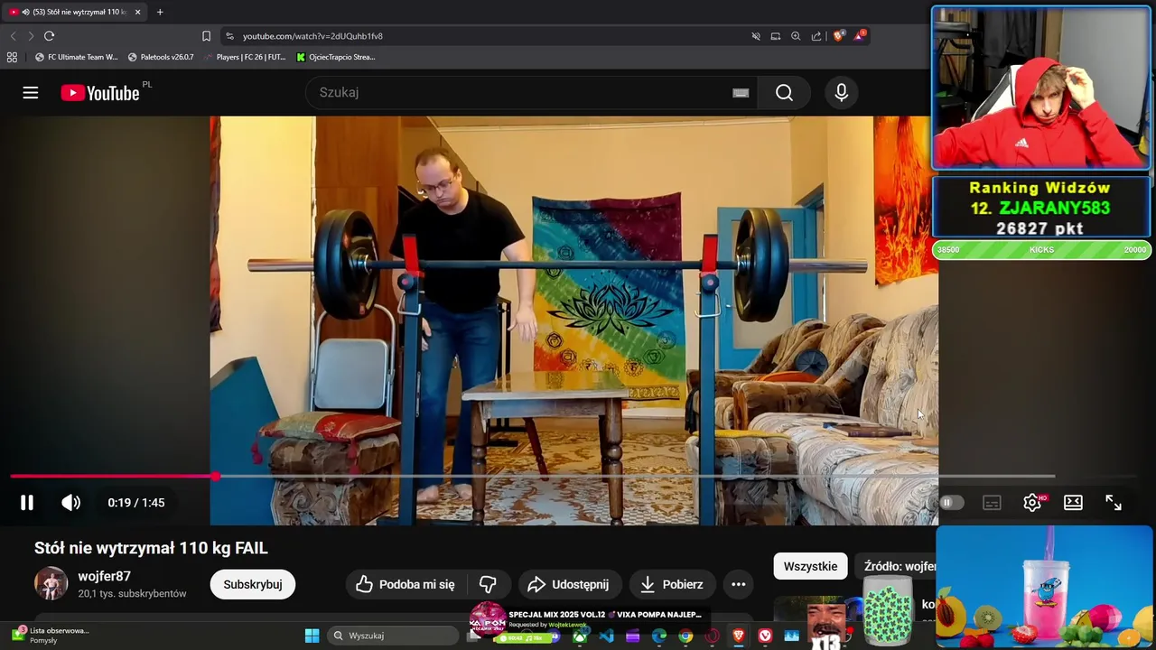Toggle subtitles in the video player
The width and height of the screenshot is (1156, 650).
pyautogui.click(x=992, y=503)
